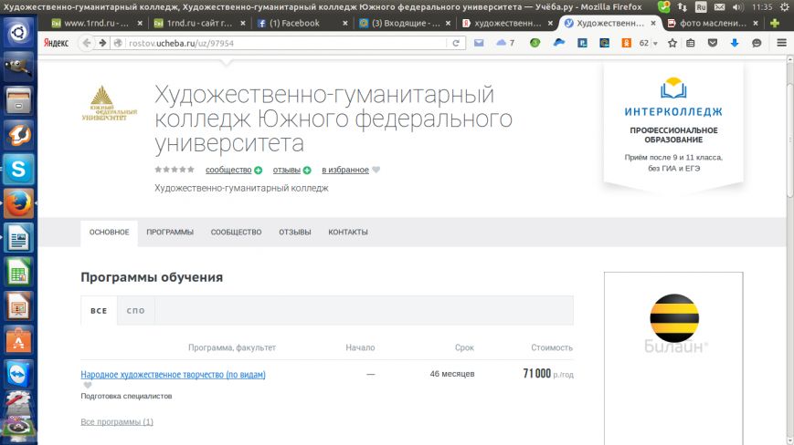
Task: Open downloads arrow icon
Action: click(735, 43)
